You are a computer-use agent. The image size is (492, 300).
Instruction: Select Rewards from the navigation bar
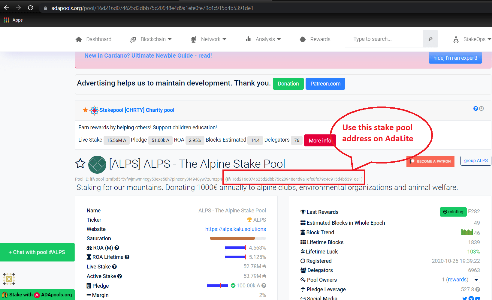pyautogui.click(x=320, y=39)
